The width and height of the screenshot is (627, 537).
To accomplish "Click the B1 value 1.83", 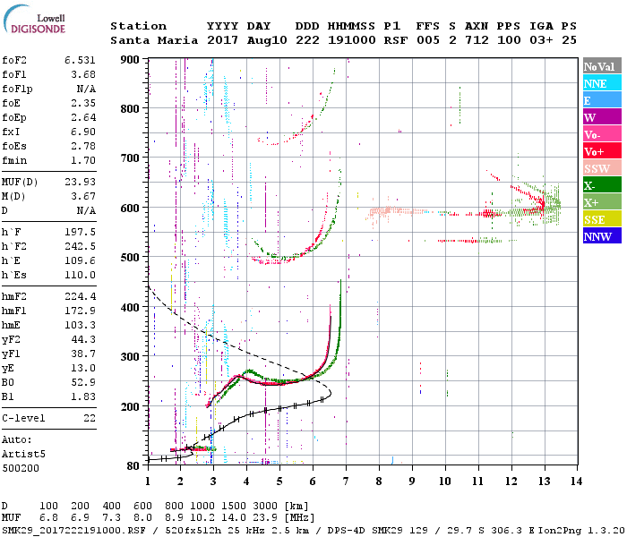I will click(83, 396).
